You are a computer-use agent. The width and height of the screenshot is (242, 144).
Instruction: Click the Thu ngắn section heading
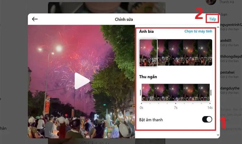point(148,77)
